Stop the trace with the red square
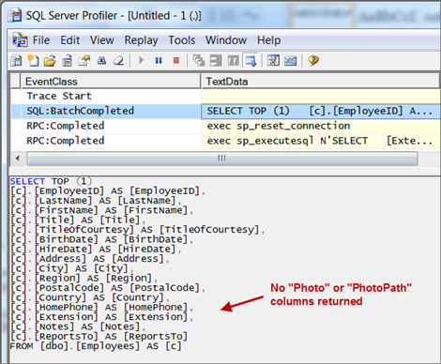Image resolution: width=441 pixels, height=364 pixels. (176, 60)
